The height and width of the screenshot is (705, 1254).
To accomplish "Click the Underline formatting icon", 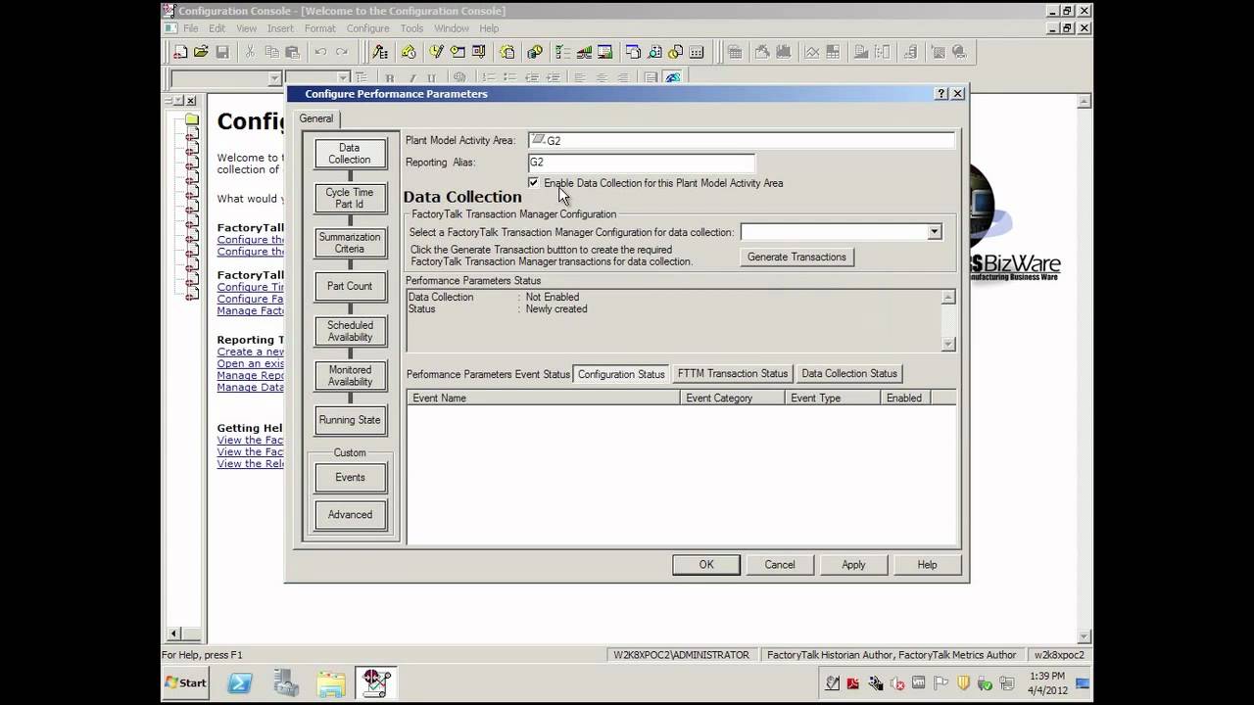I will tap(431, 78).
